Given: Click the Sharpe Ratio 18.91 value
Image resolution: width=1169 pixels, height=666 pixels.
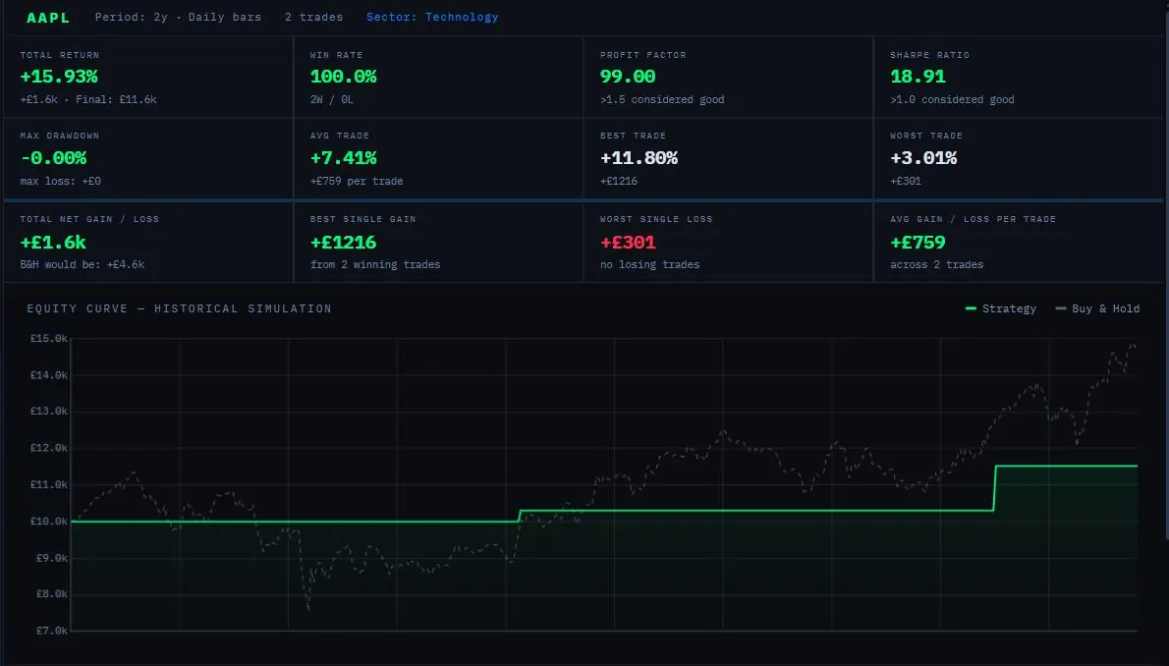Looking at the screenshot, I should (x=918, y=76).
